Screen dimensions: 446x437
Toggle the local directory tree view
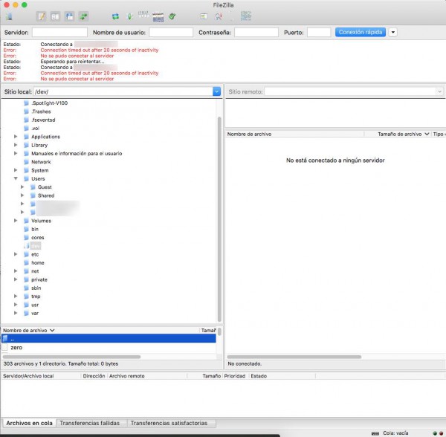(x=55, y=16)
